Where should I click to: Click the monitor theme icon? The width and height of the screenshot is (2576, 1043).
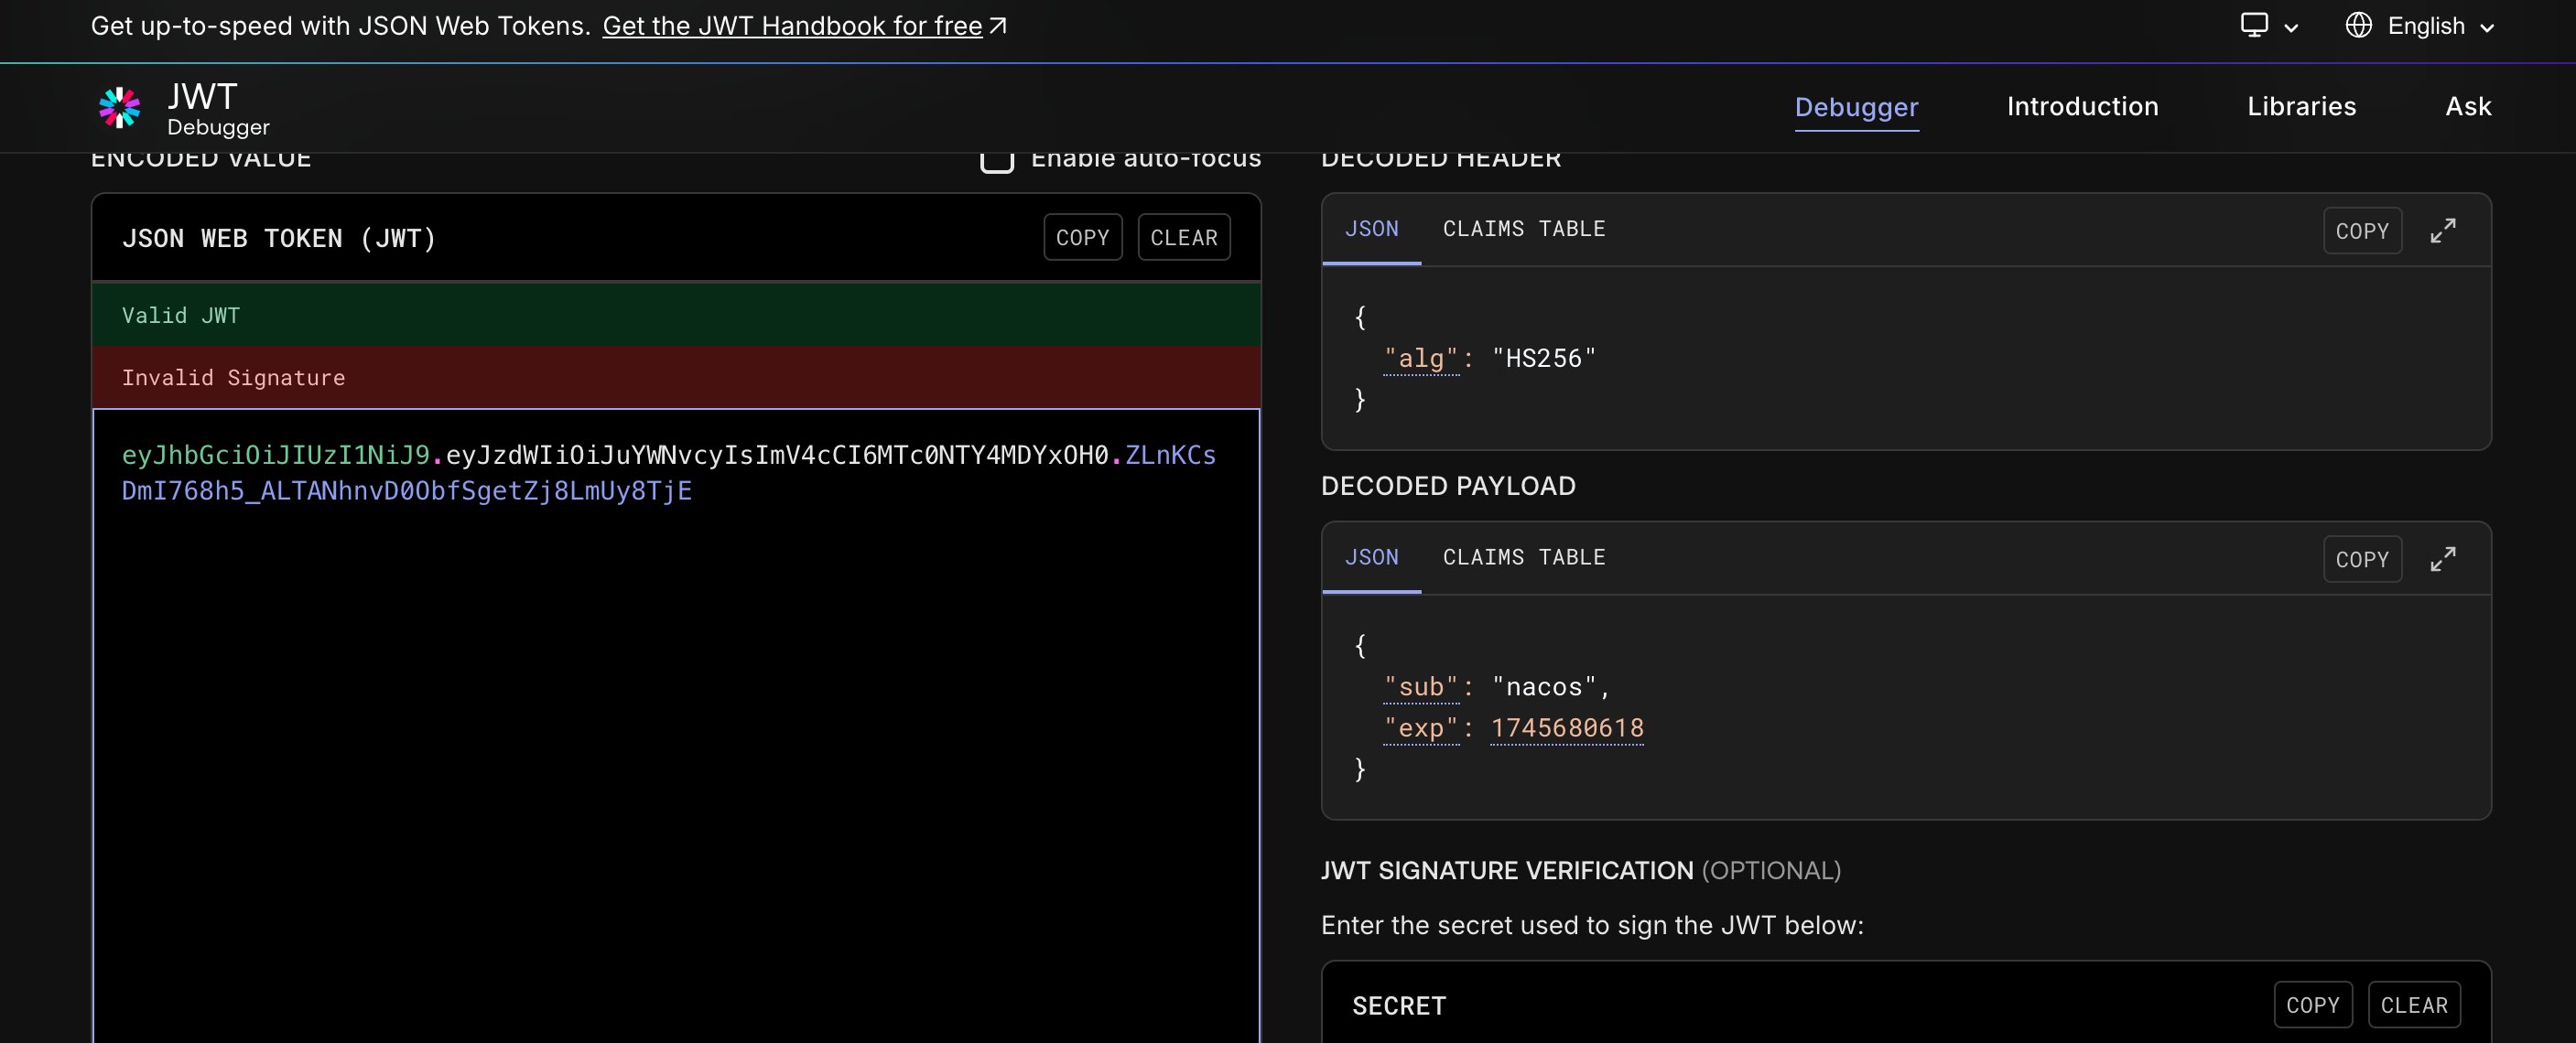click(x=2253, y=25)
